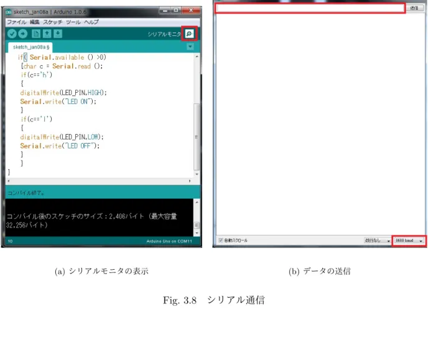Open the line ending 改行なし dropdown
This screenshot has width=428, height=340.
click(x=377, y=241)
